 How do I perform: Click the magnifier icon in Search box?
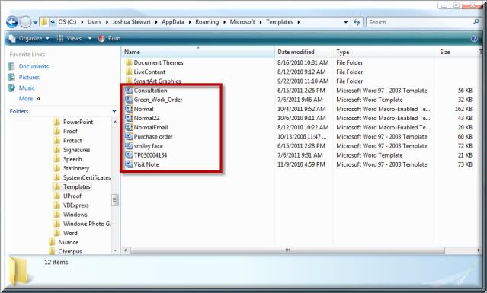pos(476,22)
